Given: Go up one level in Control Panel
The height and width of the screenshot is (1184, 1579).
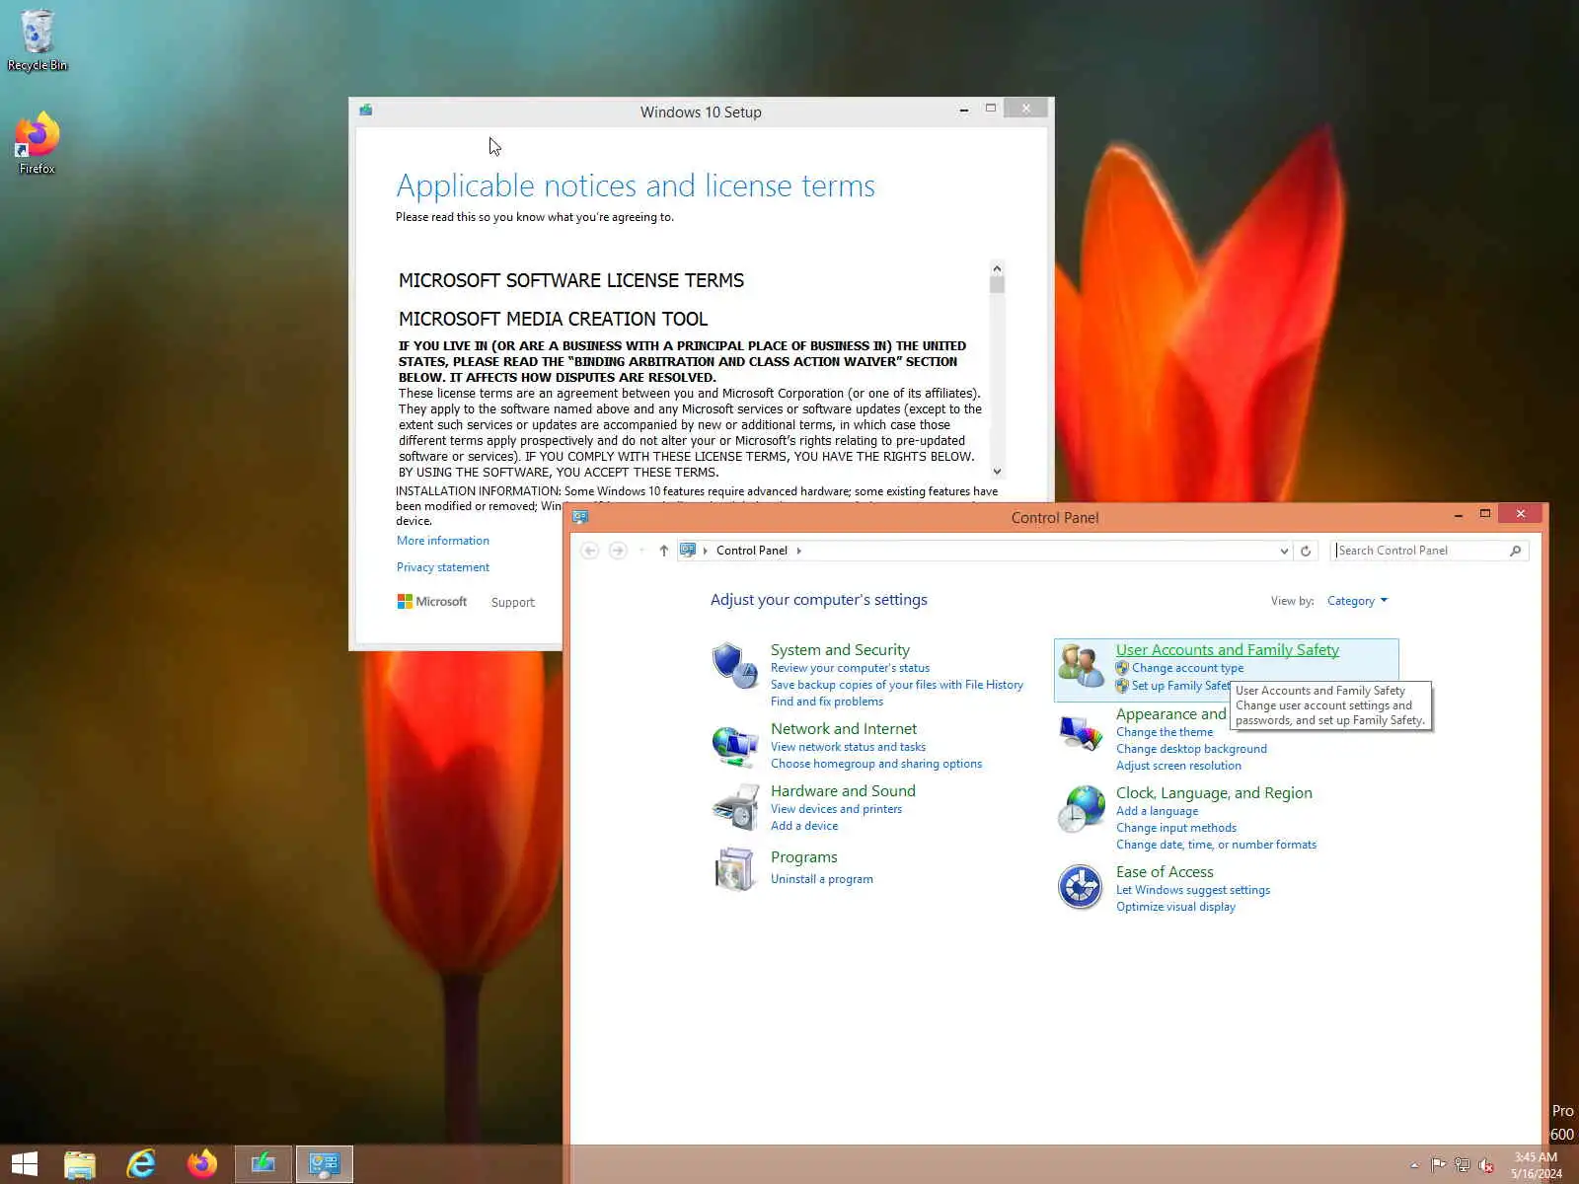Looking at the screenshot, I should coord(663,551).
